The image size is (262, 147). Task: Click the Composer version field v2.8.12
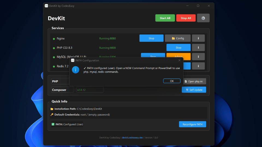pos(90,90)
